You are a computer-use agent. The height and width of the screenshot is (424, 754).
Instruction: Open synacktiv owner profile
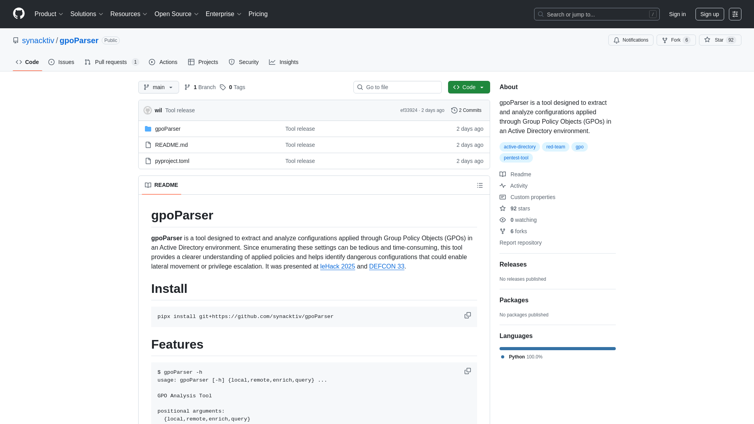[38, 40]
